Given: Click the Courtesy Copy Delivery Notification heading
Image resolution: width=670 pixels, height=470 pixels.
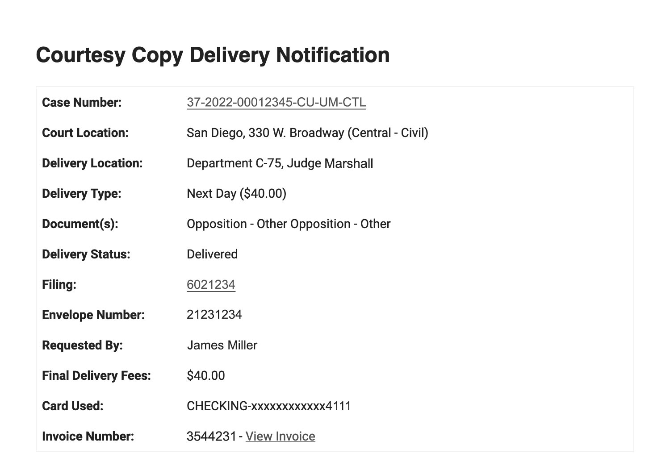Looking at the screenshot, I should click(x=213, y=55).
